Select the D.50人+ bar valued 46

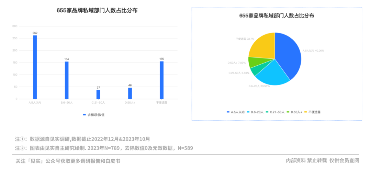pos(130,93)
